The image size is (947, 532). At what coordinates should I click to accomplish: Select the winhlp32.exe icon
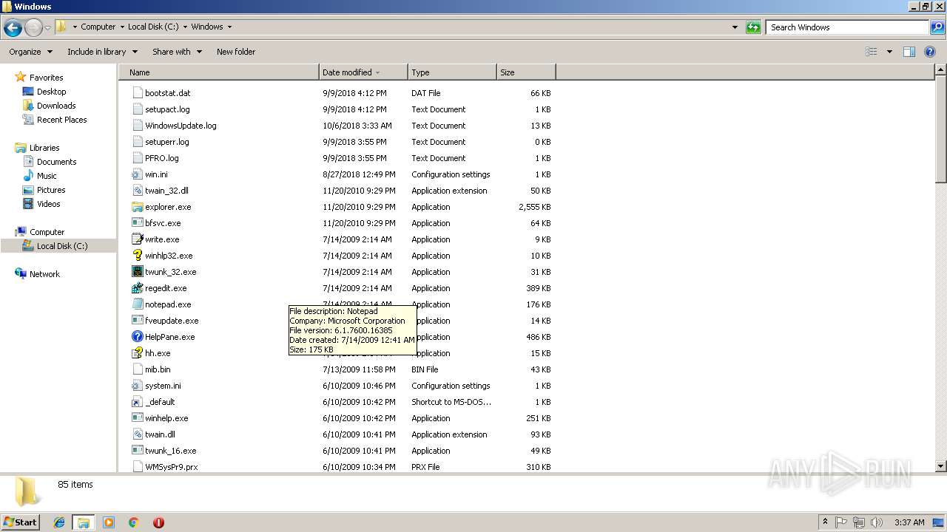(137, 256)
